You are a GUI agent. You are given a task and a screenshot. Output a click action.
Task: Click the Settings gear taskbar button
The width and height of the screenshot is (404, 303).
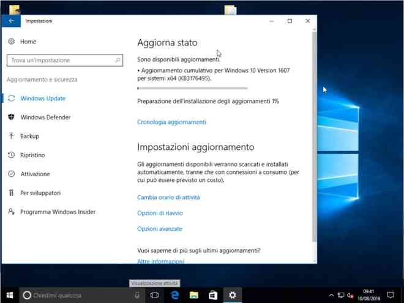pyautogui.click(x=232, y=295)
